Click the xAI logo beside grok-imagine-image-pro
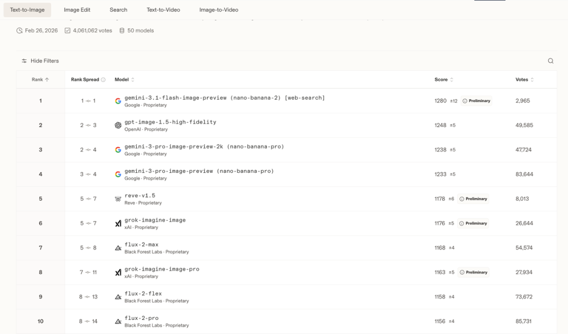This screenshot has height=334, width=568. pos(118,273)
